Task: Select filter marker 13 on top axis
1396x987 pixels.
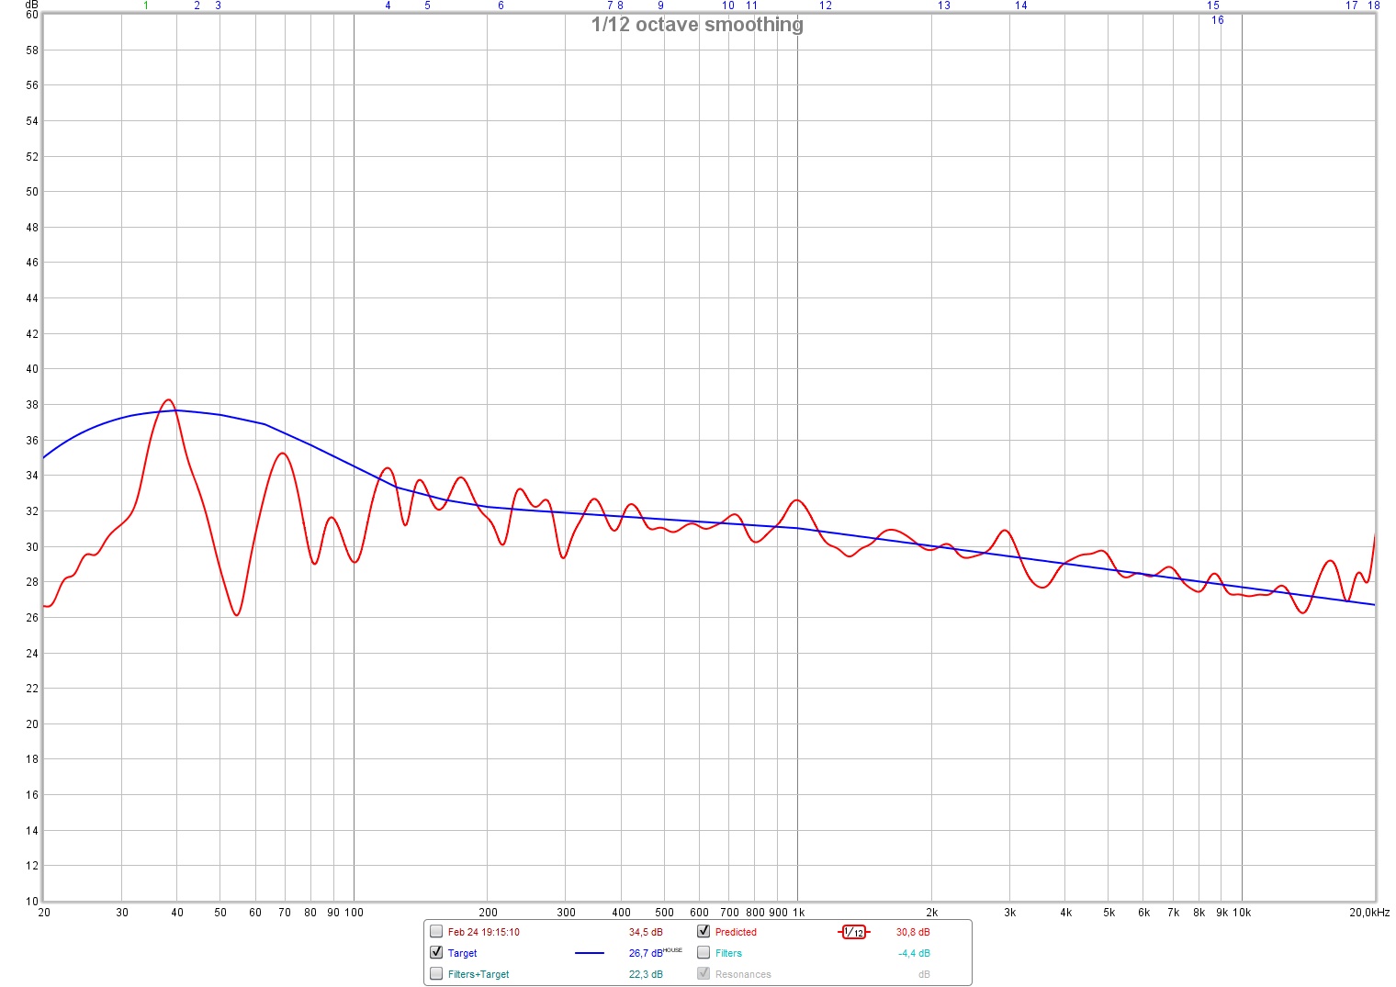Action: coord(943,6)
